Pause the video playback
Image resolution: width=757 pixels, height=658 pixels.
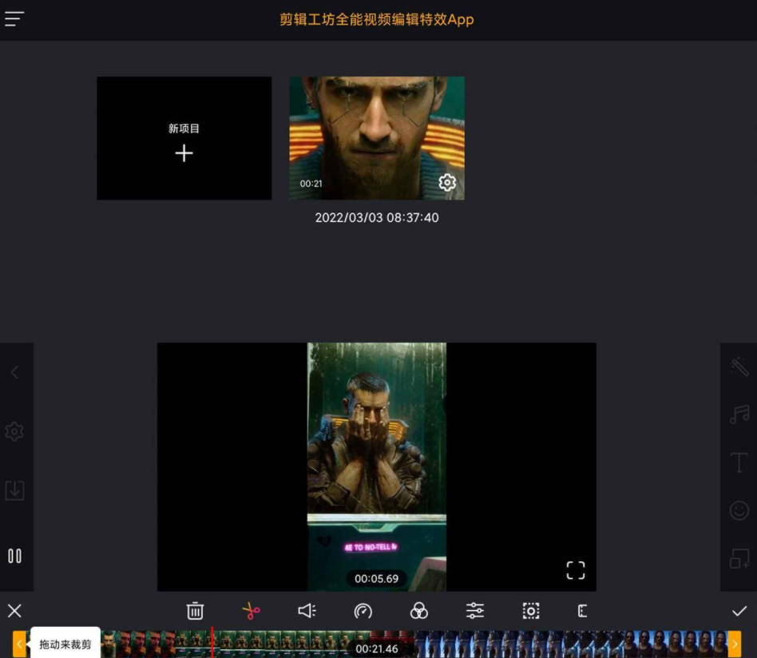(x=14, y=556)
